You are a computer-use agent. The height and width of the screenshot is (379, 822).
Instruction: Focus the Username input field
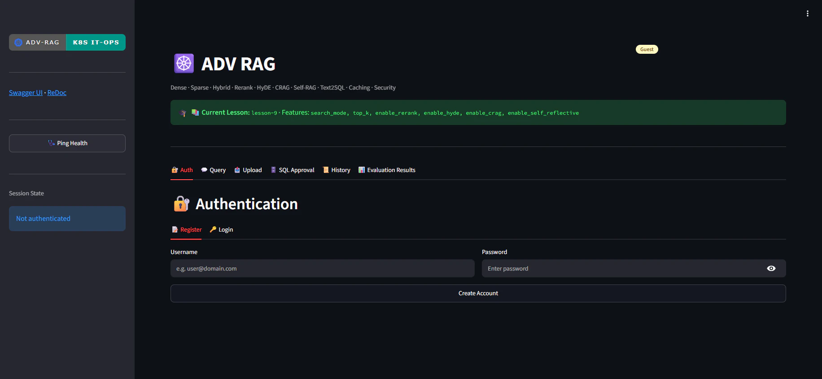tap(323, 268)
